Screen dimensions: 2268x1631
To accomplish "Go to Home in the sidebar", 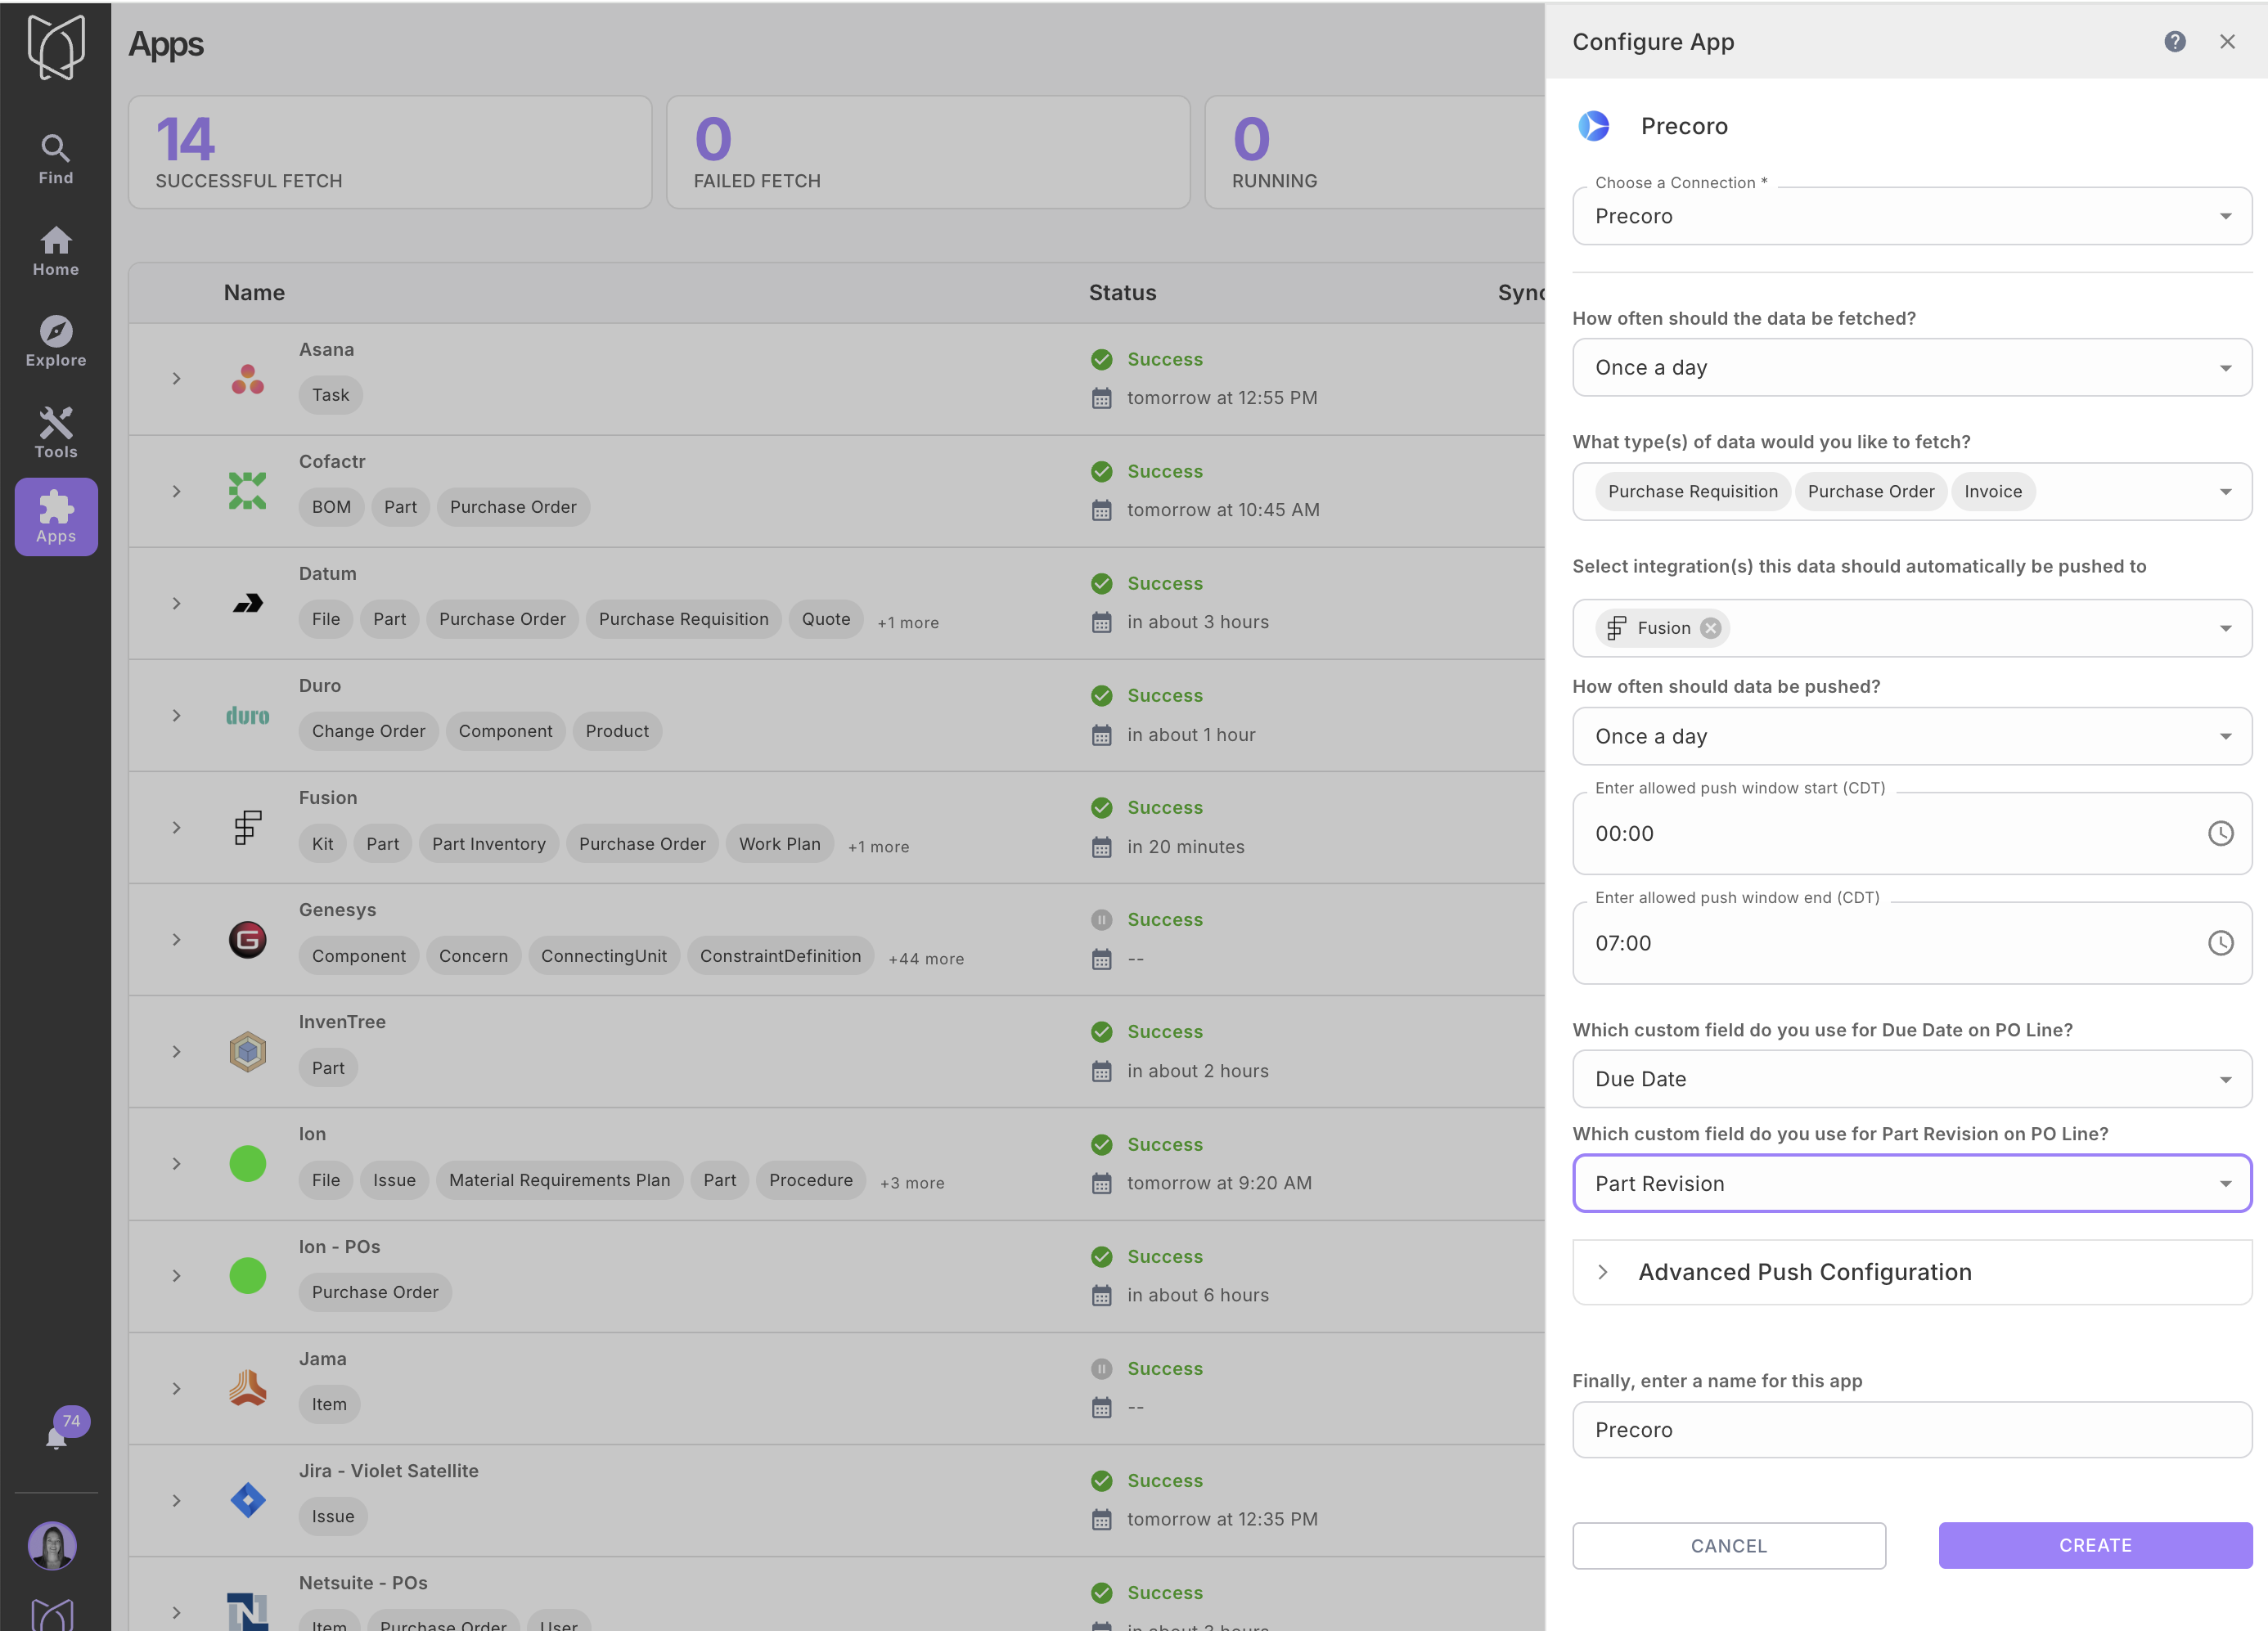I will click(56, 251).
